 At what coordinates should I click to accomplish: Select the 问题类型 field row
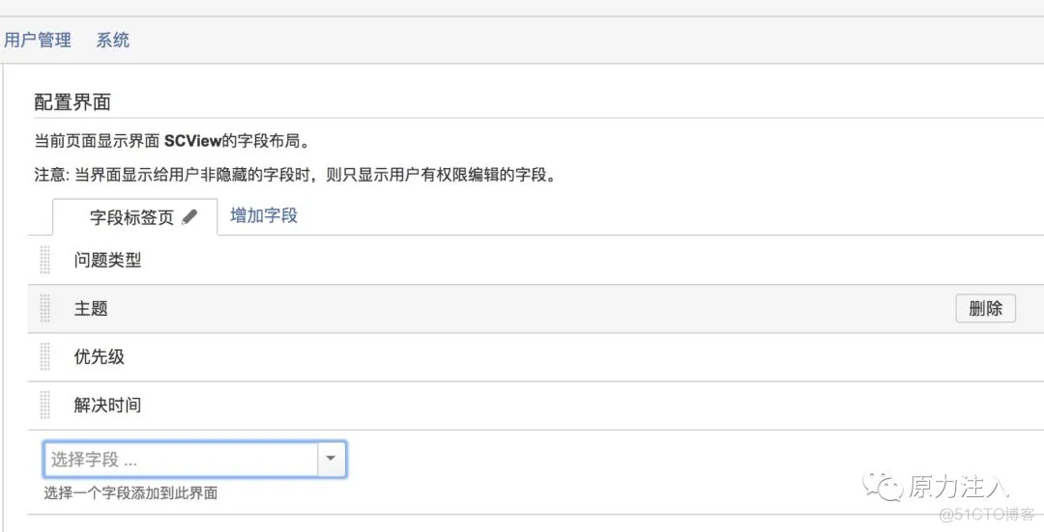pos(536,260)
